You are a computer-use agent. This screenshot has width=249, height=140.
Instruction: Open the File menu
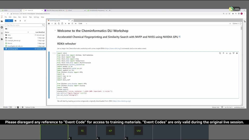6,17
